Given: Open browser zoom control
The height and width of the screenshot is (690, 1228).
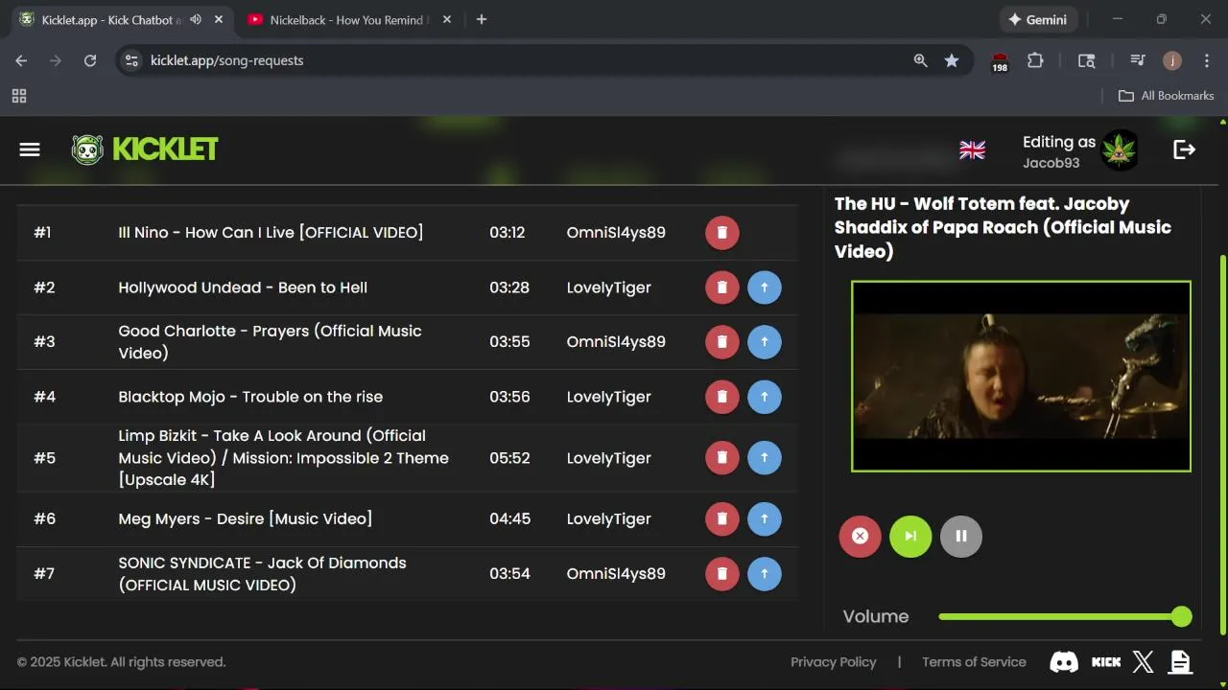Looking at the screenshot, I should [921, 60].
